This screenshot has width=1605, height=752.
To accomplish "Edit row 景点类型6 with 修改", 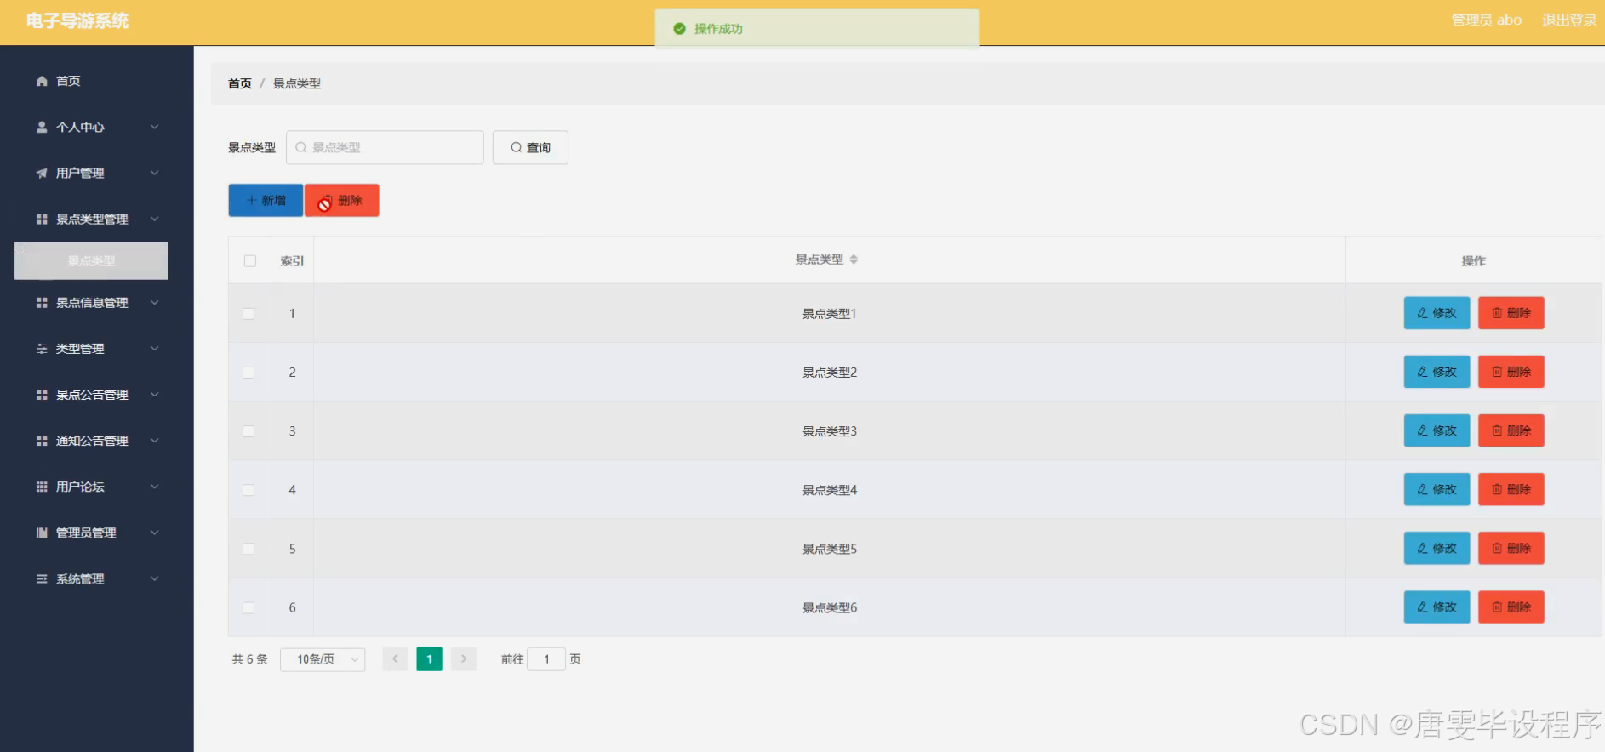I will pyautogui.click(x=1437, y=607).
